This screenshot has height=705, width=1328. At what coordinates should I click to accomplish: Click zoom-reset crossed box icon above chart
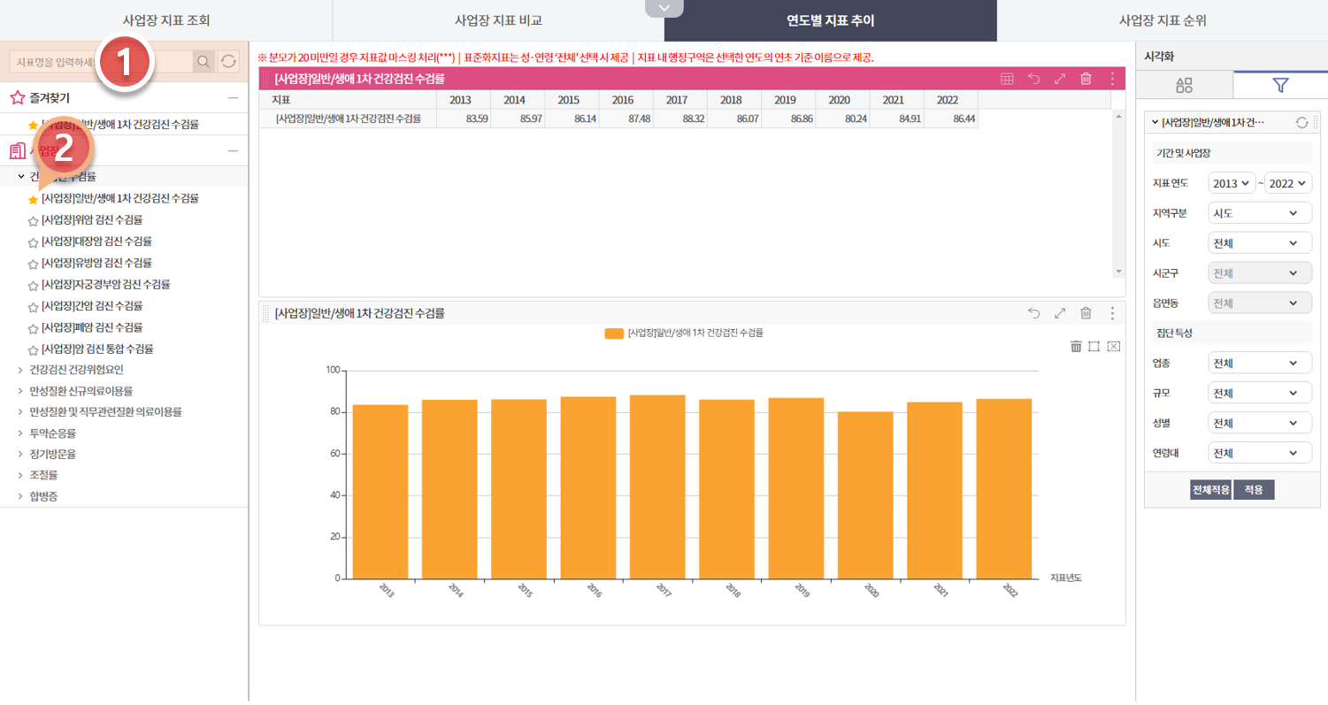pyautogui.click(x=1113, y=346)
